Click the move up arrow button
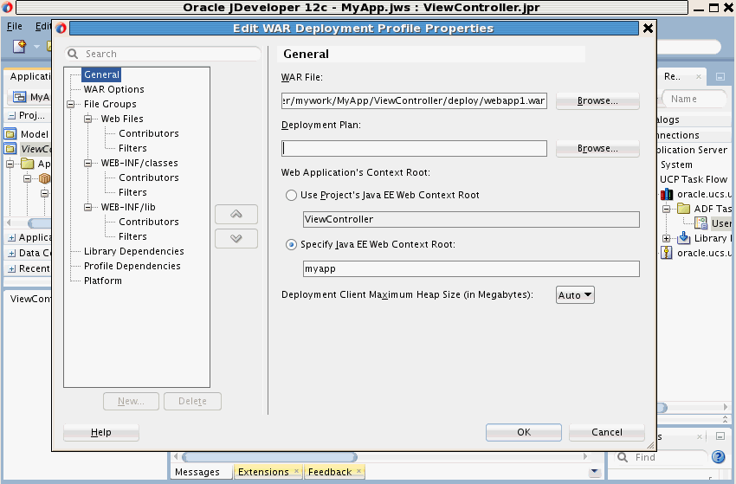Viewport: 736px width, 484px height. [236, 214]
